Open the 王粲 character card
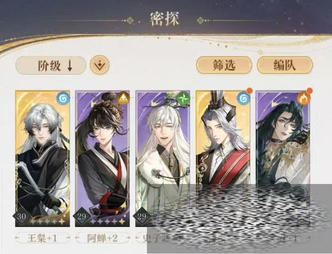 tap(43, 159)
